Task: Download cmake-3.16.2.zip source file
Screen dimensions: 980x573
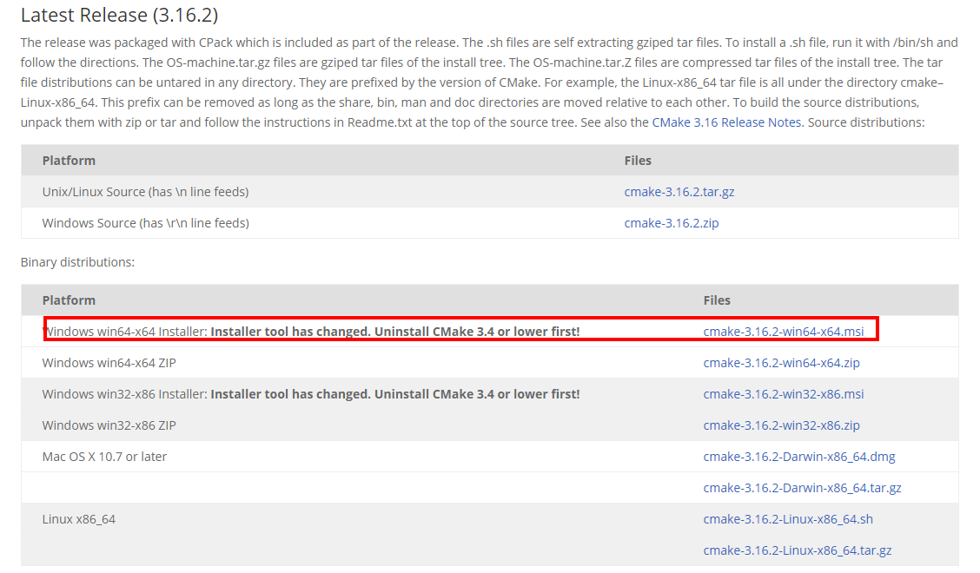Action: click(x=672, y=223)
